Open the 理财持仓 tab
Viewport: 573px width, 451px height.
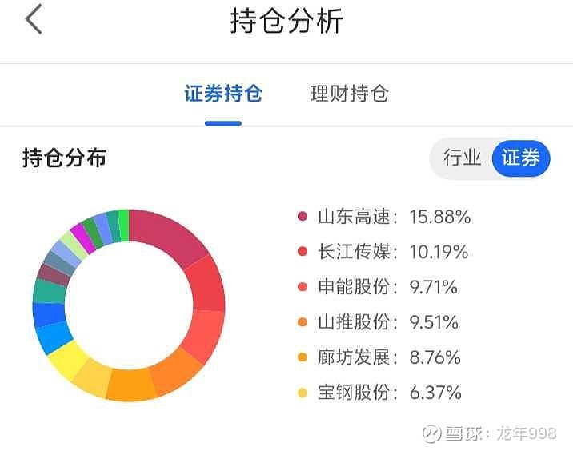[349, 94]
